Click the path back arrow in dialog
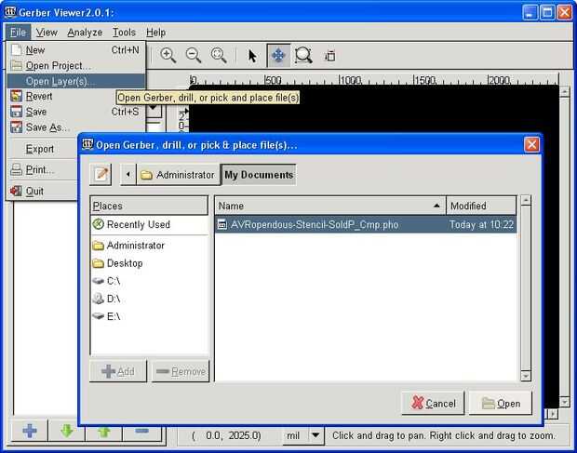The image size is (577, 453). point(128,174)
